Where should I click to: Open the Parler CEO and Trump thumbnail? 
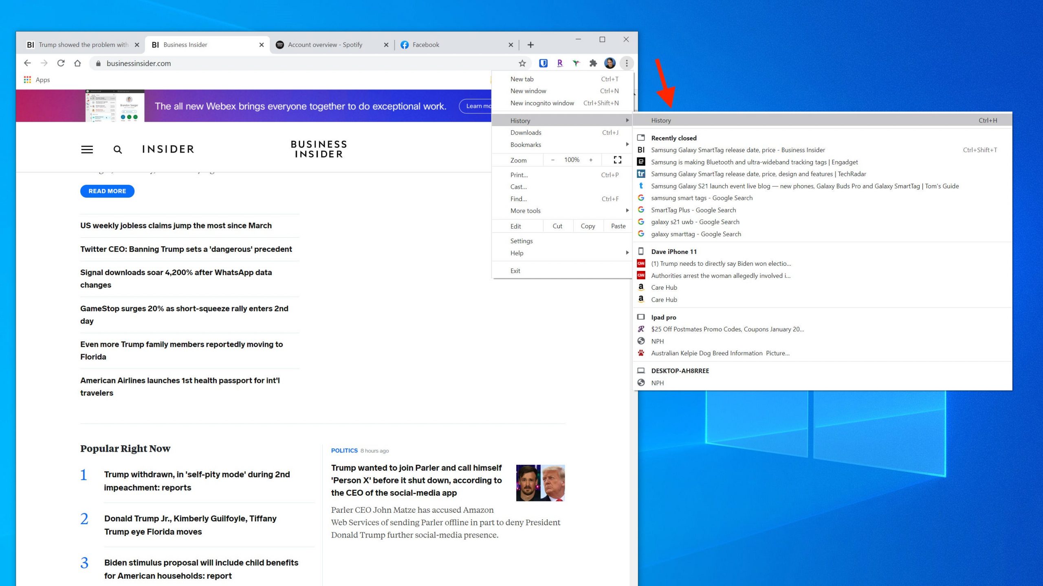tap(540, 483)
